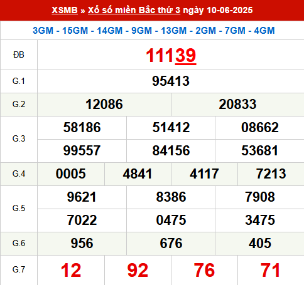Select third prize number 51412
The image size is (304, 285).
pyautogui.click(x=171, y=127)
